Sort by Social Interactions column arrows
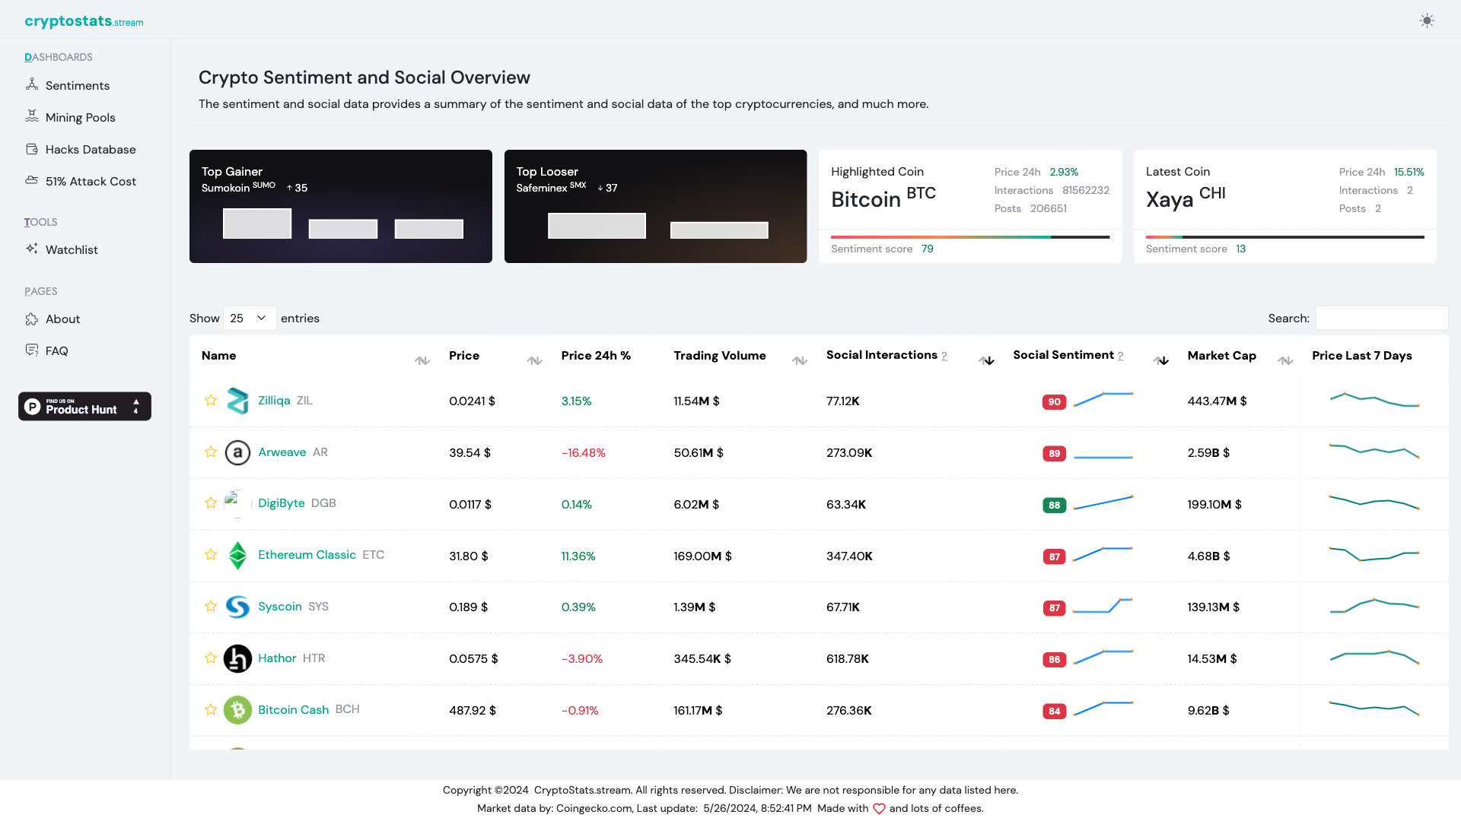The image size is (1461, 821). tap(986, 360)
